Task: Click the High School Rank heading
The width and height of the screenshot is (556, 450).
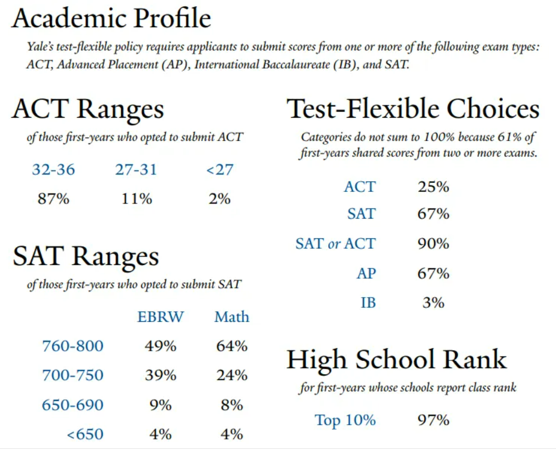Action: tap(396, 360)
